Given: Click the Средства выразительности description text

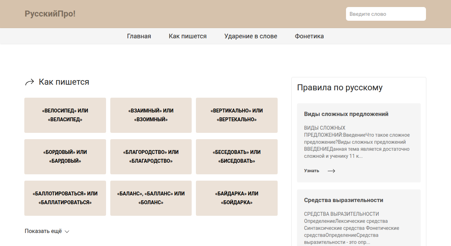Looking at the screenshot, I should (x=352, y=228).
